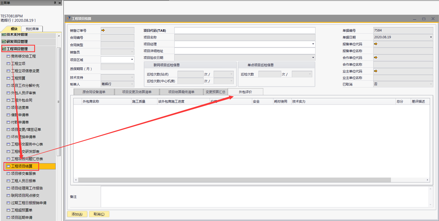439x221 pixels.
Task: Open the 单据日期 date dropdown
Action: 431,37
